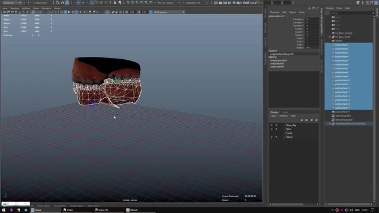Open the viewport Panels menu
Viewport: 379px width, 213px height.
click(x=57, y=8)
